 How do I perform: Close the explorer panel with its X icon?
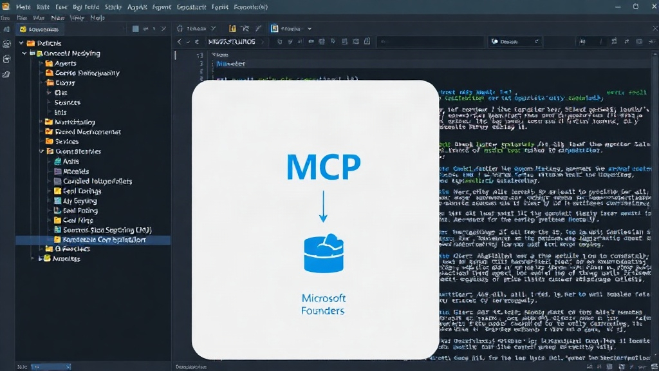click(x=163, y=28)
